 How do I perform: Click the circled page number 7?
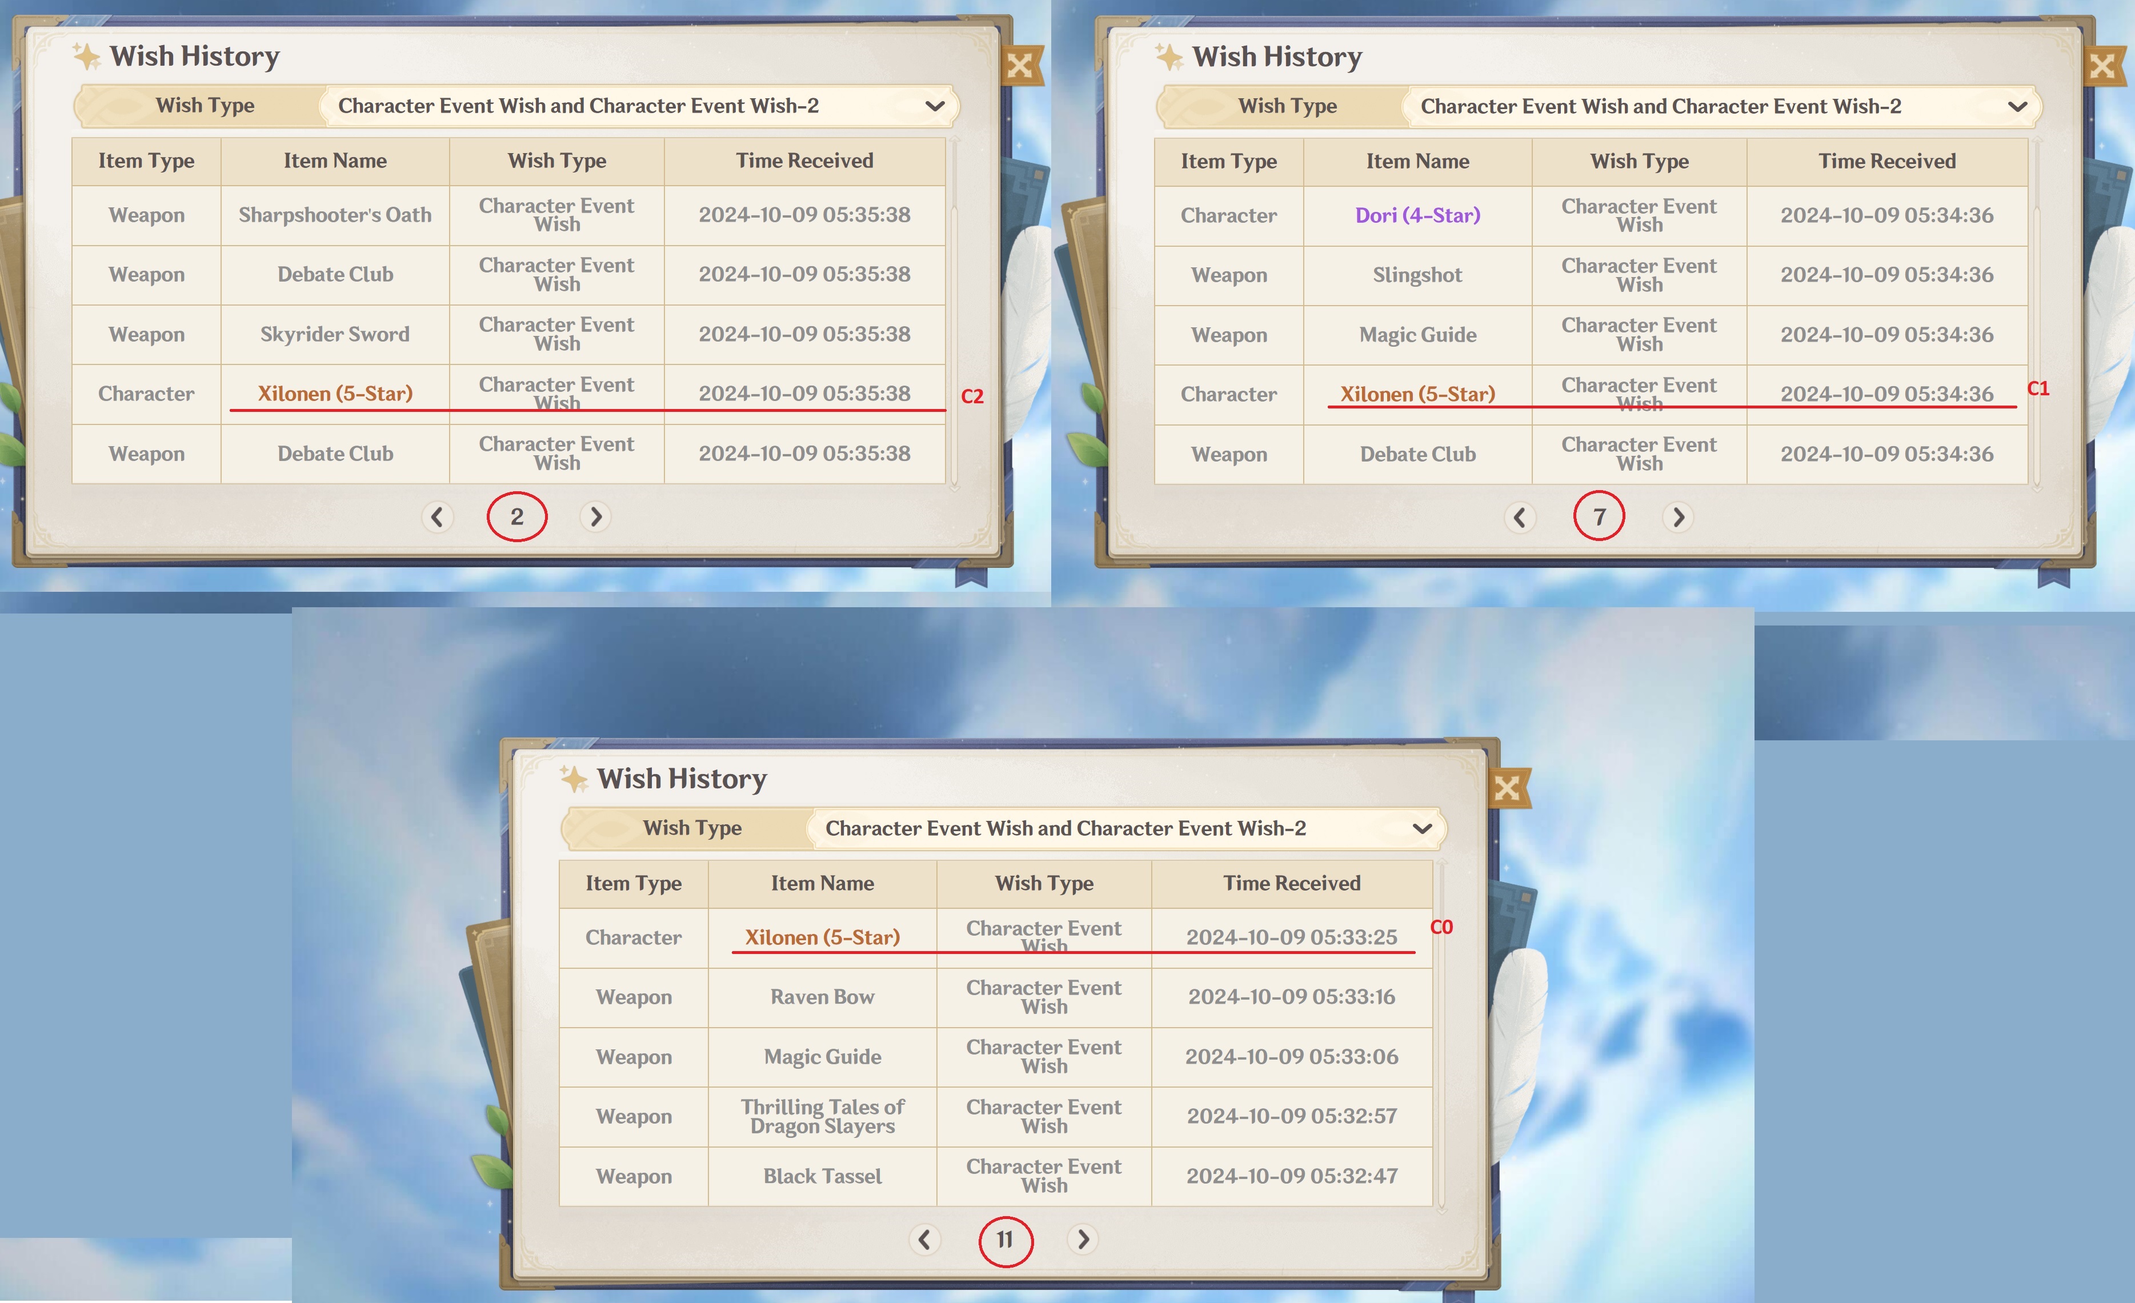click(1599, 517)
